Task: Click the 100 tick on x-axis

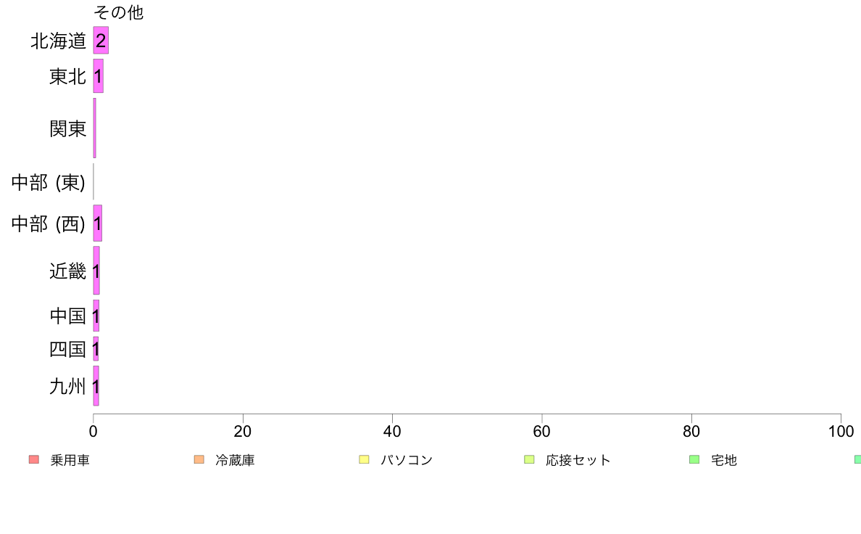Action: tap(841, 431)
